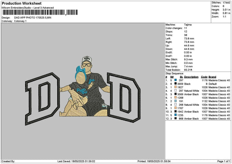Image resolution: width=232 pixels, height=164 pixels.
Task: Click the light blue swatch in row 7
Action: (x=176, y=101)
